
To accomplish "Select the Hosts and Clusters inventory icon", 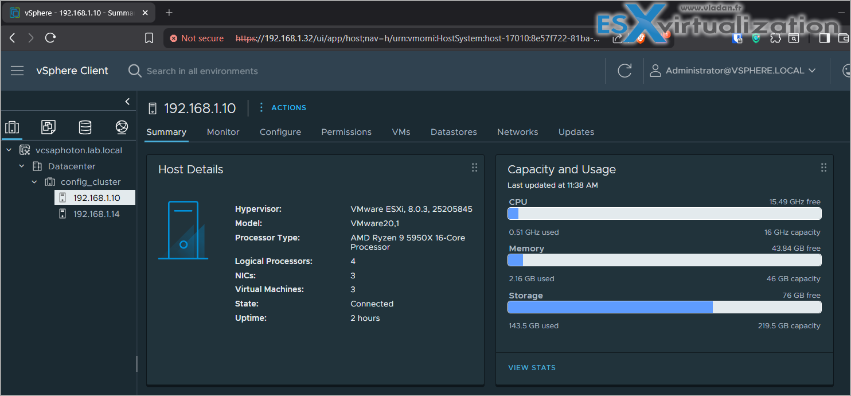I will [12, 127].
